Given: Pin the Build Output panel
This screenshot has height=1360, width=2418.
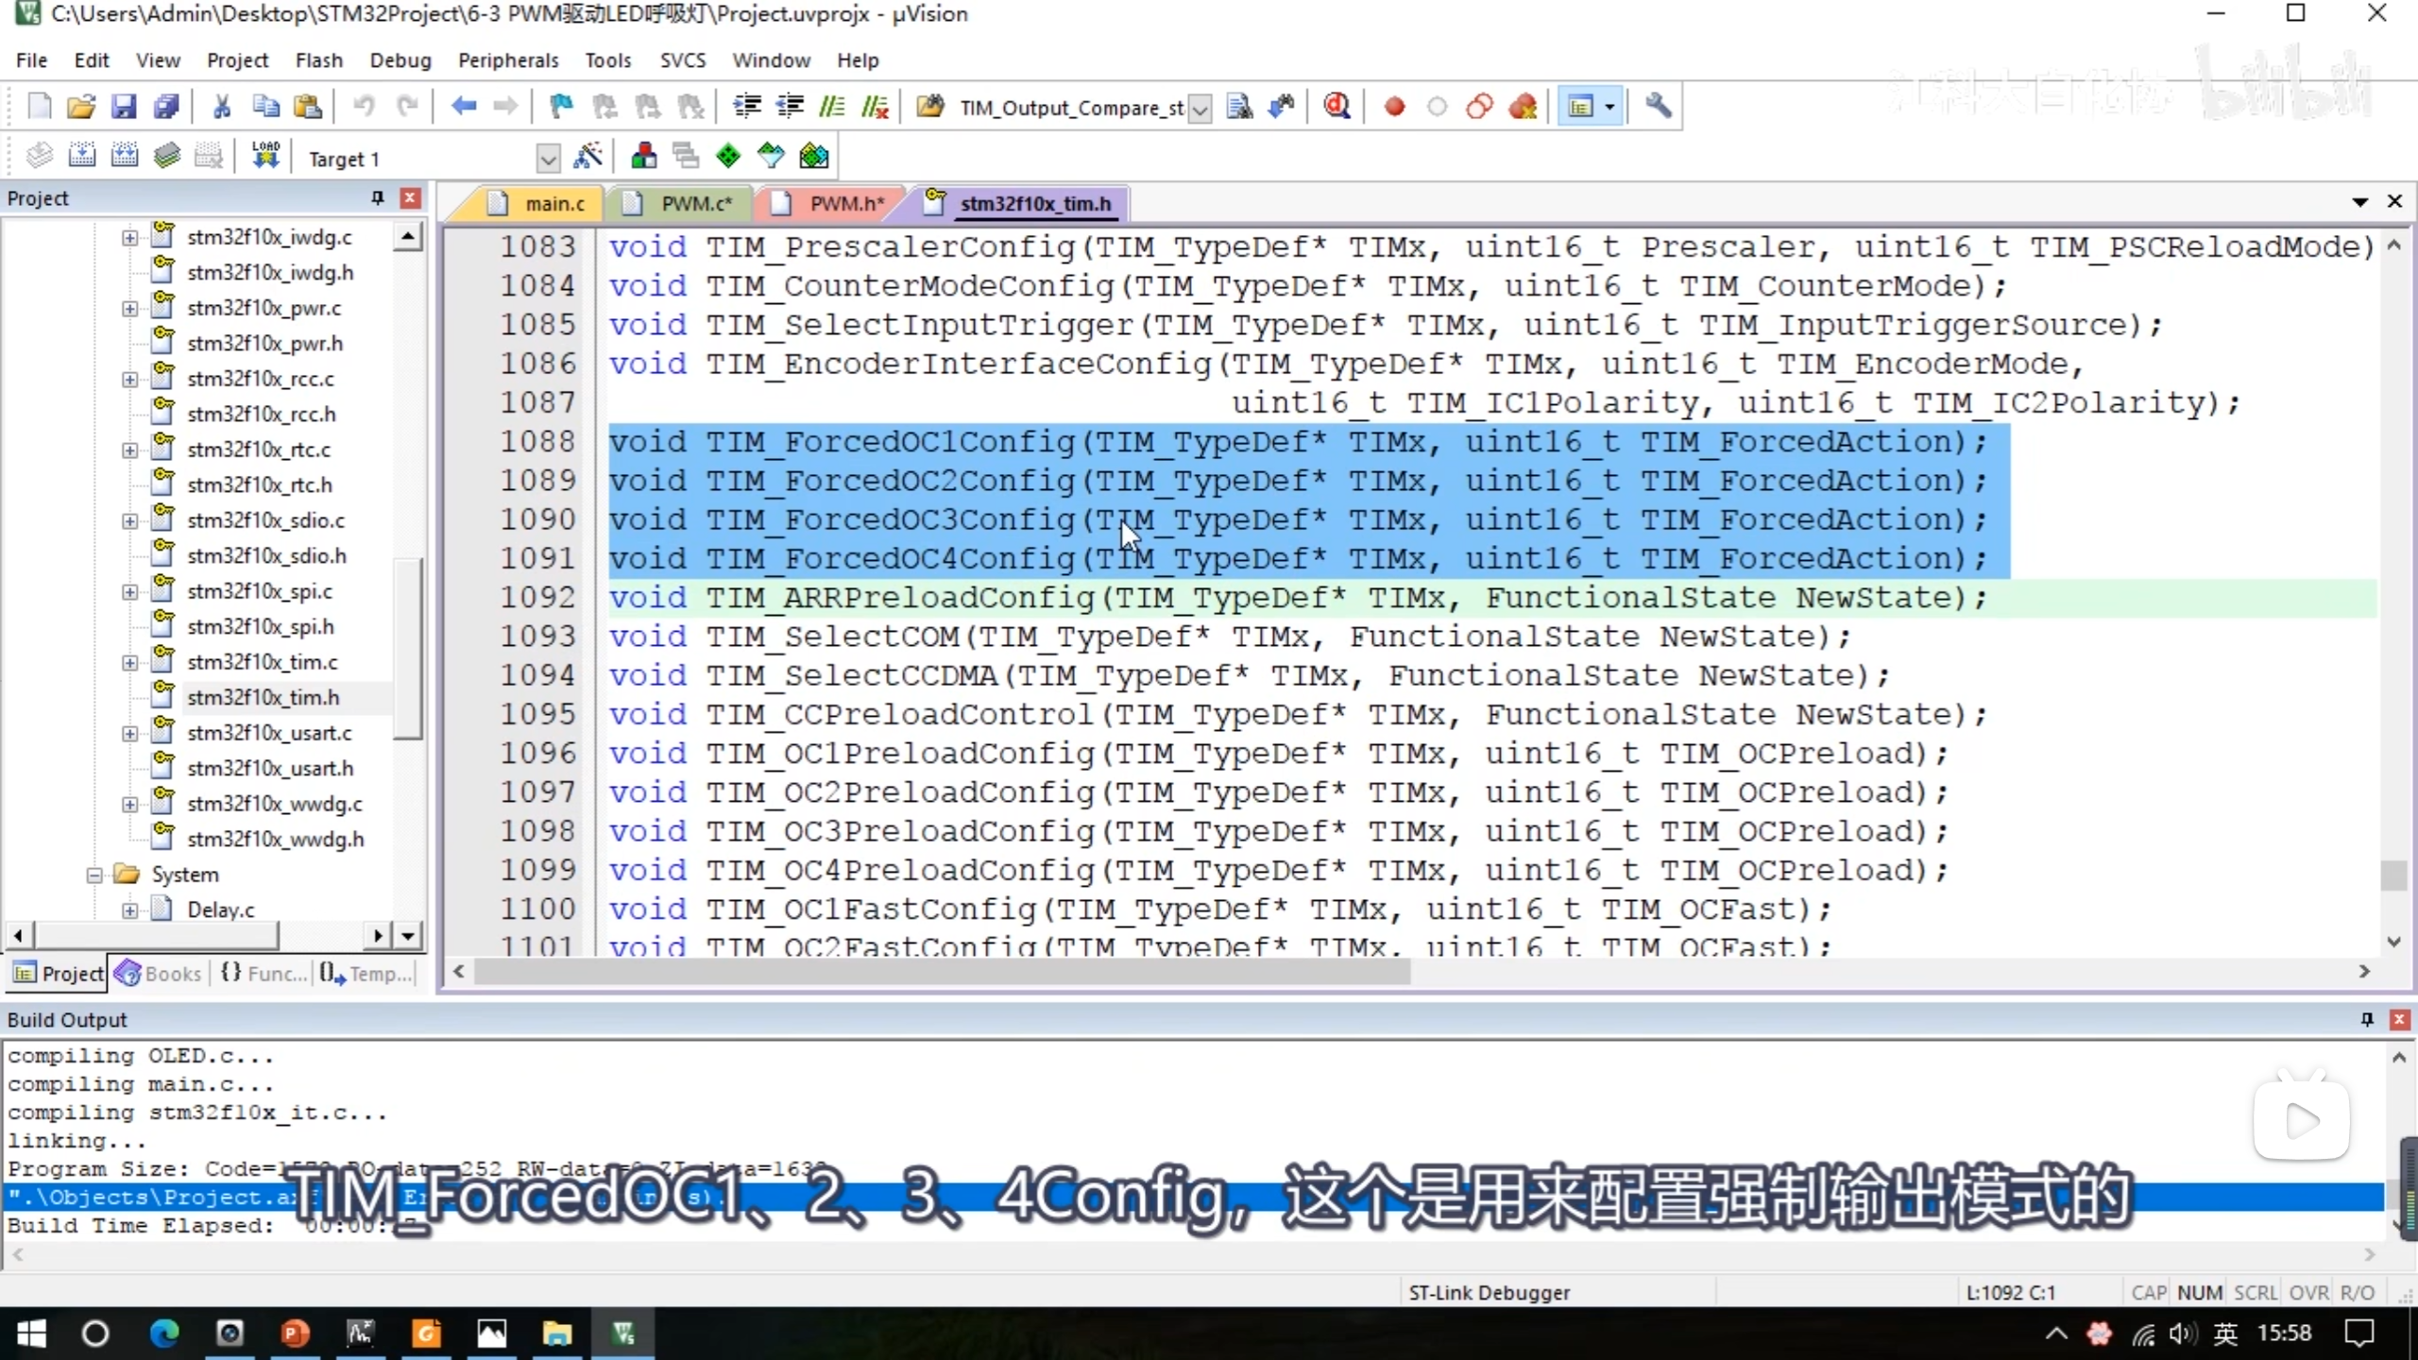Looking at the screenshot, I should click(2366, 1019).
